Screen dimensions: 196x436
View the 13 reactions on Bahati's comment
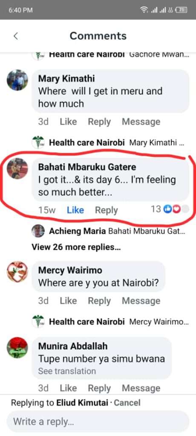(170, 209)
